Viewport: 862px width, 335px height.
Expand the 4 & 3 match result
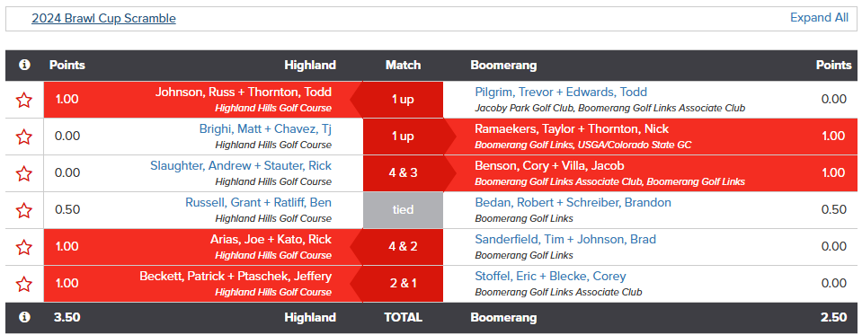coord(403,173)
